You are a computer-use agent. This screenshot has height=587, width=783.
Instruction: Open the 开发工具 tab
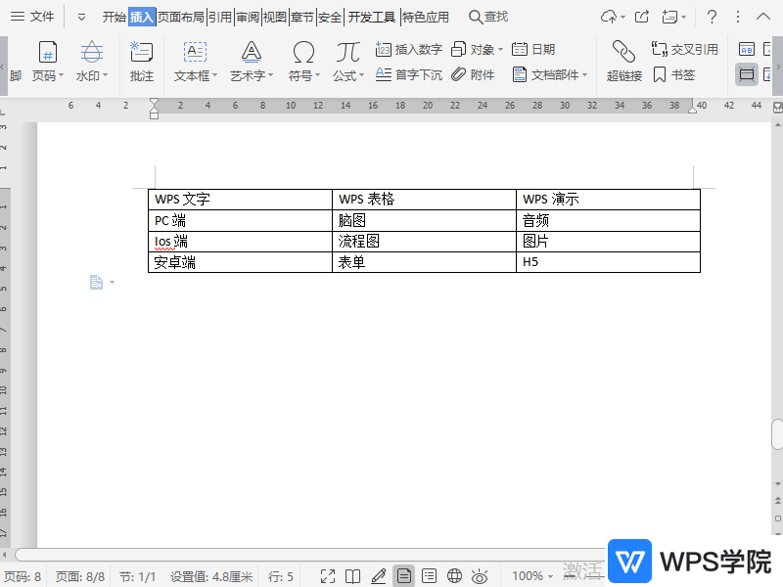tap(372, 18)
